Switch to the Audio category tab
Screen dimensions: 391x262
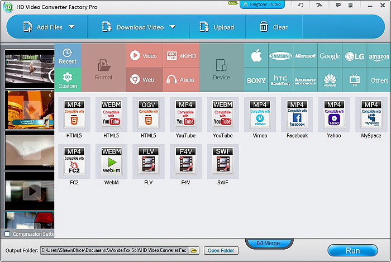coord(180,79)
